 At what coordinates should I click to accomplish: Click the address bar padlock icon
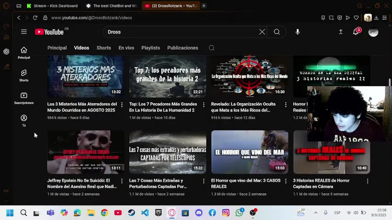(45, 18)
